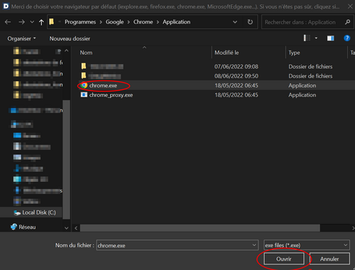The width and height of the screenshot is (355, 270).
Task: Open recent locations dropdown arrow
Action: pyautogui.click(x=32, y=22)
